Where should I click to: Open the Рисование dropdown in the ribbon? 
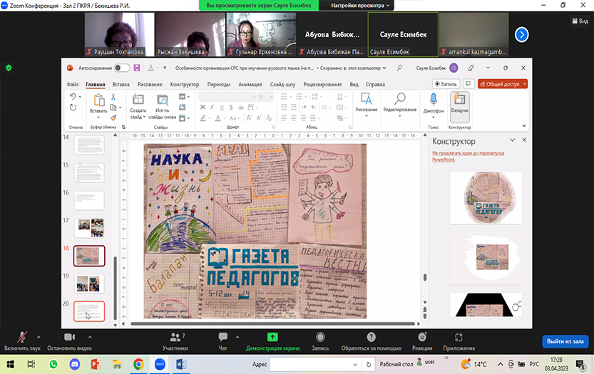[x=367, y=110]
